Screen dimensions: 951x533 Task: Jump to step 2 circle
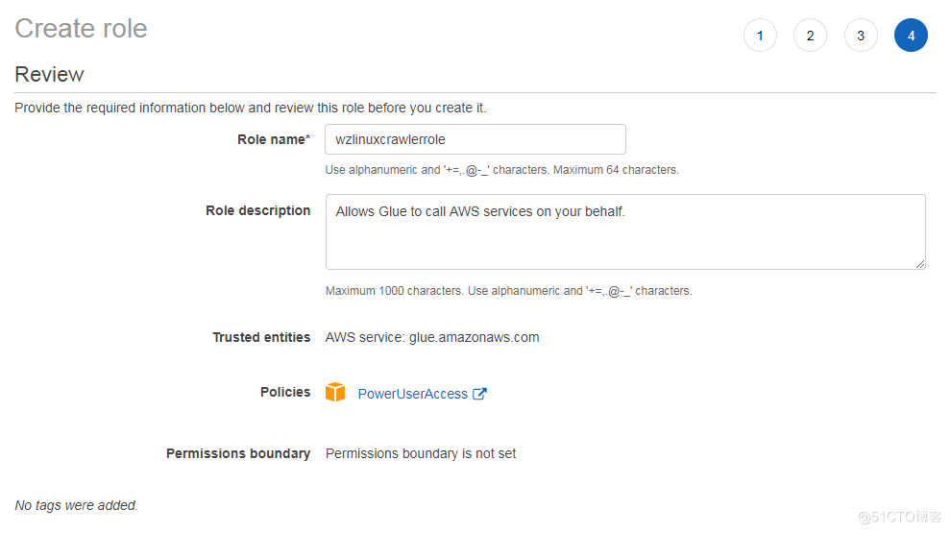[811, 36]
